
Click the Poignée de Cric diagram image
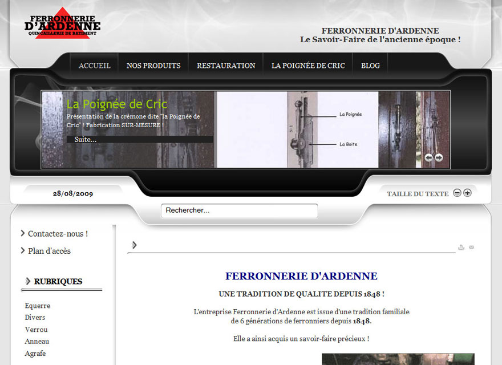(297, 129)
